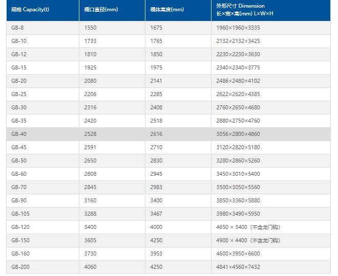Click diameter value 1810
The height and width of the screenshot is (276, 338).
pos(90,54)
